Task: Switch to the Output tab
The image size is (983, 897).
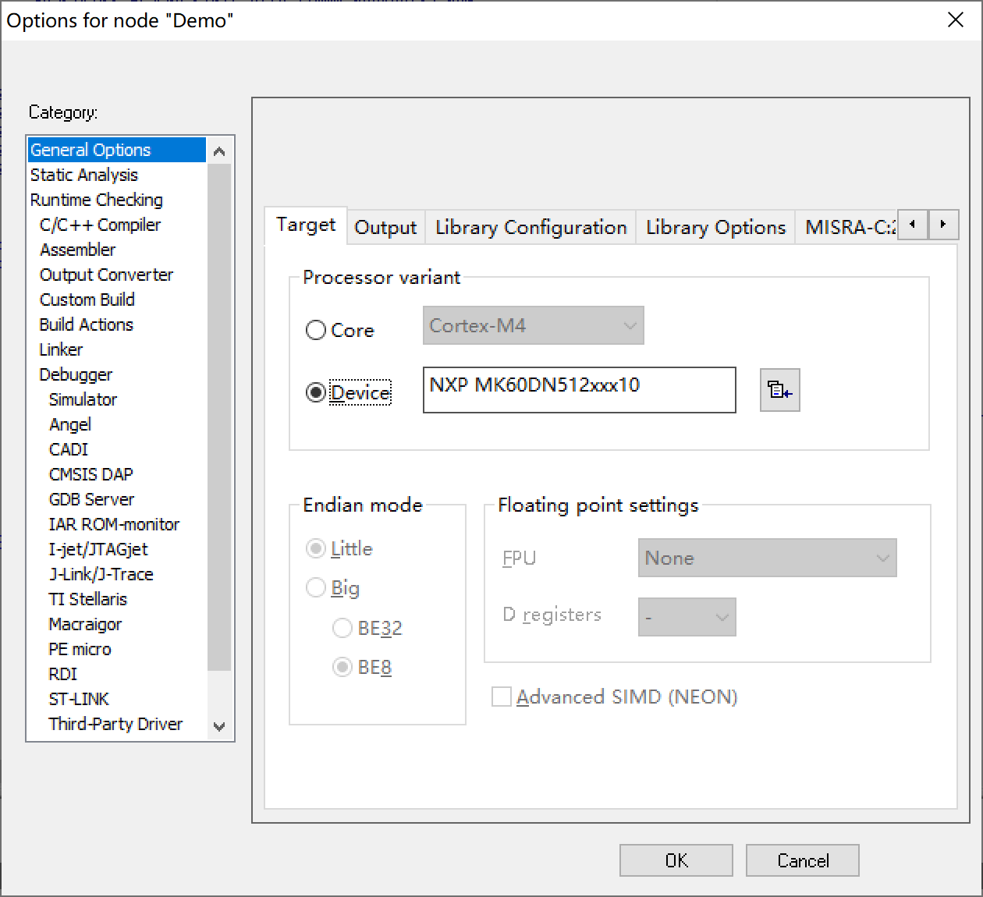Action: [x=385, y=227]
